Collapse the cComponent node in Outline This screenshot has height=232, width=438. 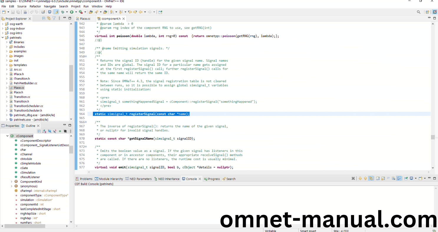(7, 136)
